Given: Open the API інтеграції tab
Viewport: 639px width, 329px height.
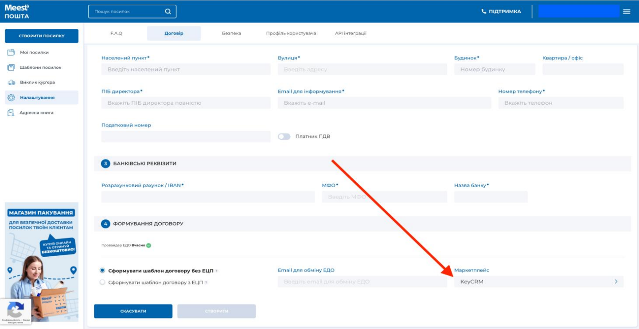Looking at the screenshot, I should point(351,33).
